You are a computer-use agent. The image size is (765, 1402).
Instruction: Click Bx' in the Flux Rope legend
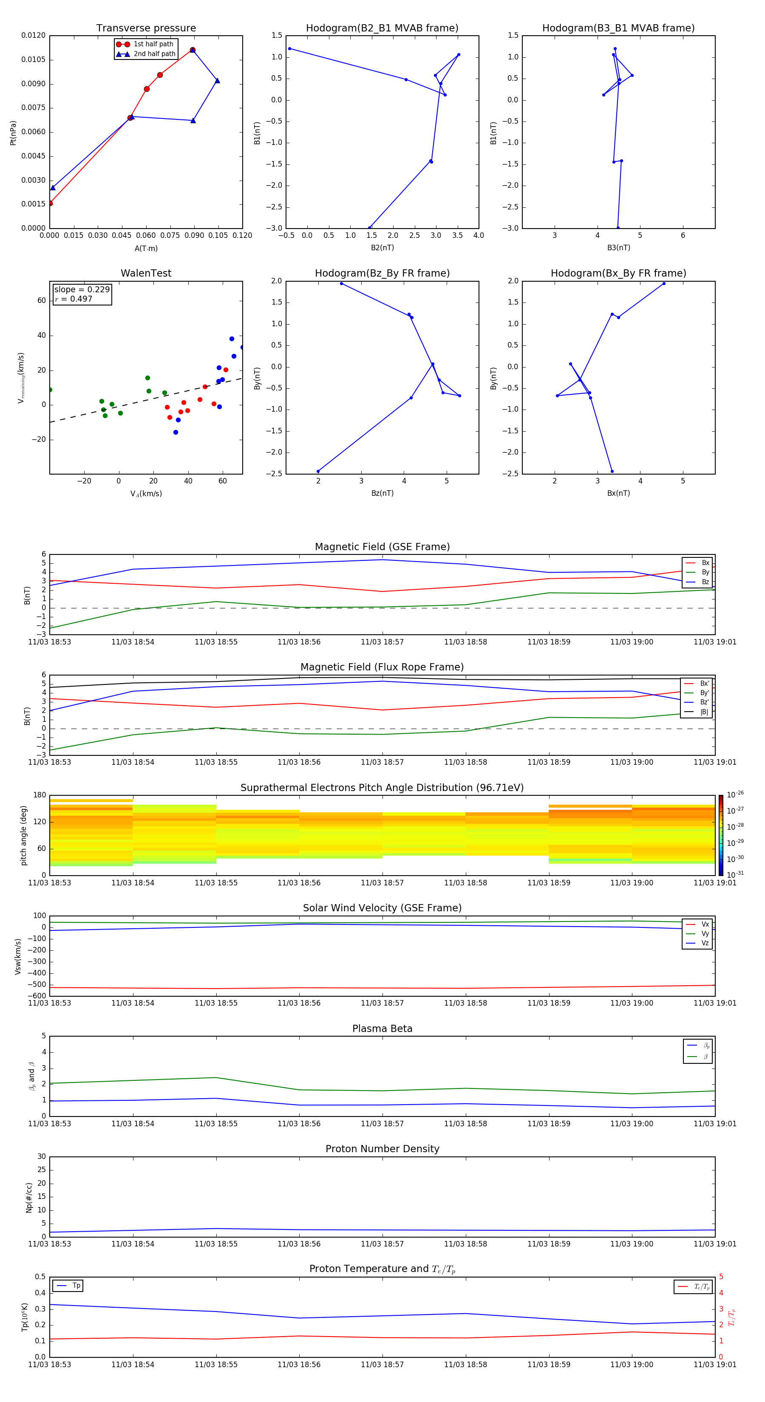697,684
